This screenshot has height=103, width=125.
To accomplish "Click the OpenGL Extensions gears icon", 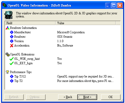I will point(8,54).
